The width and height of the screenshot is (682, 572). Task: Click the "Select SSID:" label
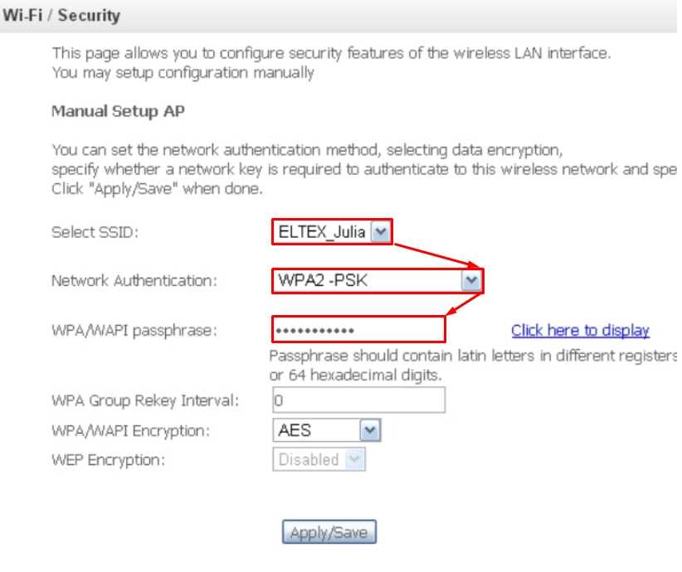pos(95,233)
